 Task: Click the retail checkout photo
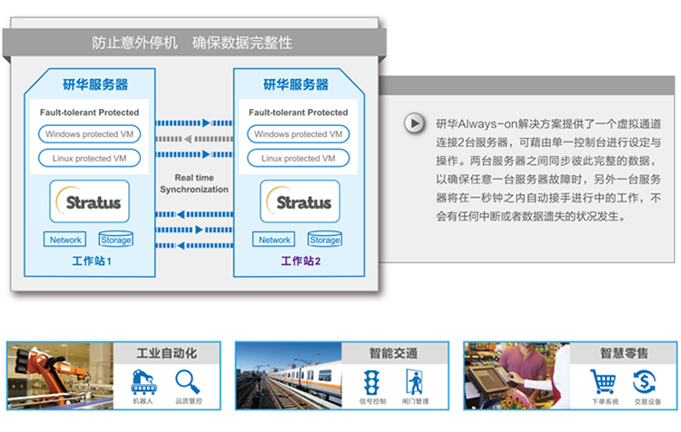point(517,376)
